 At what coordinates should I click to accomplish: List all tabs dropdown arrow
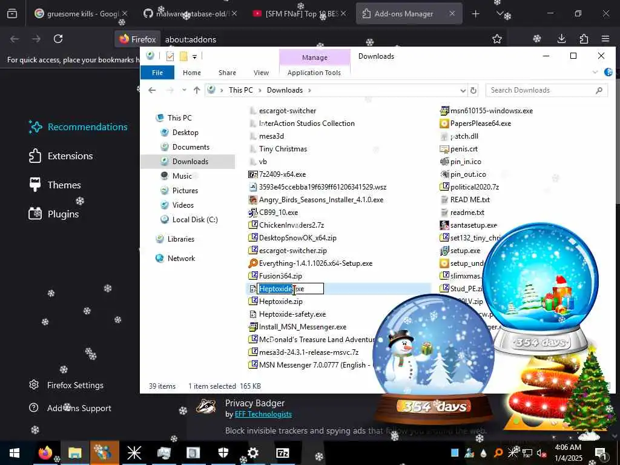click(500, 14)
